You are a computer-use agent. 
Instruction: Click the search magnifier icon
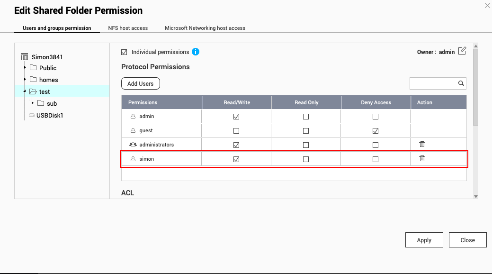click(461, 83)
